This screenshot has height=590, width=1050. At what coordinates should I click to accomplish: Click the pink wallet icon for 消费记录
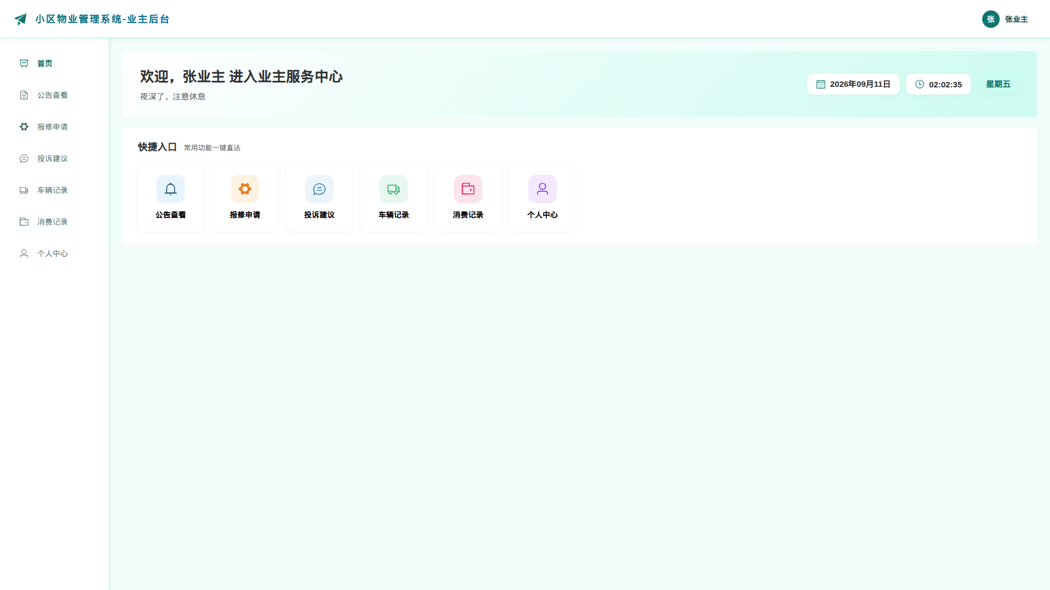(468, 189)
